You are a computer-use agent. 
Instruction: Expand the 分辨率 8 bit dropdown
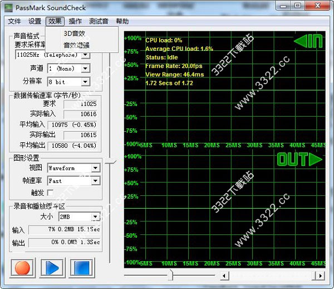coord(85,82)
